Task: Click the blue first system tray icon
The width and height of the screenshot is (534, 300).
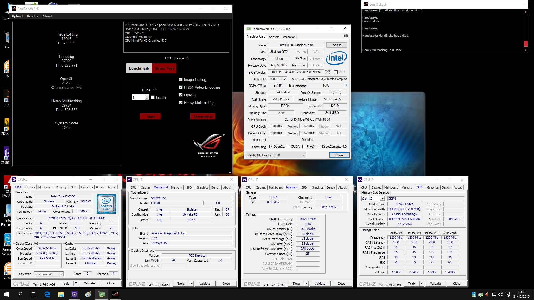Action: 474,294
